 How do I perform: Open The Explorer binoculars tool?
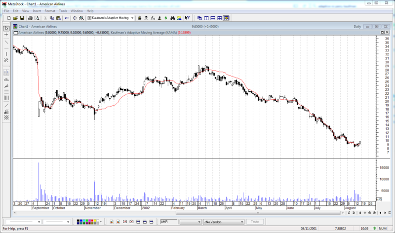(x=172, y=18)
